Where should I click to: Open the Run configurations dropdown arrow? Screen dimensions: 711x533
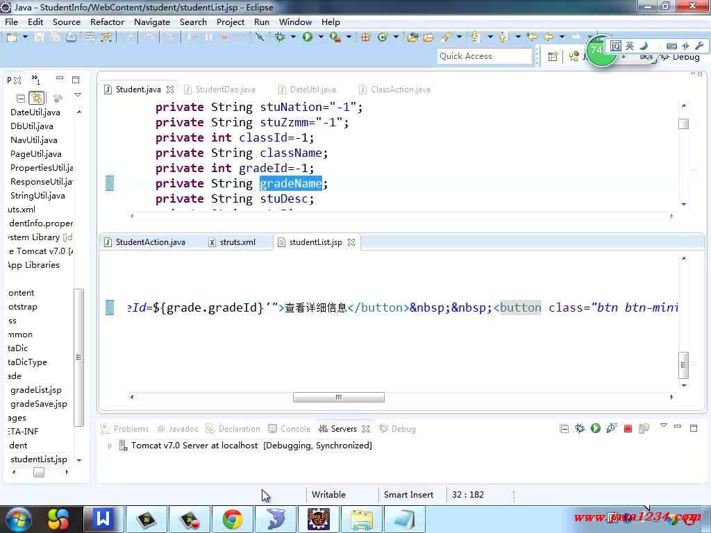[321, 37]
